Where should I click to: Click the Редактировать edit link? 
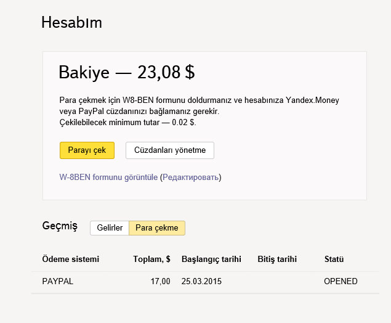pyautogui.click(x=190, y=177)
